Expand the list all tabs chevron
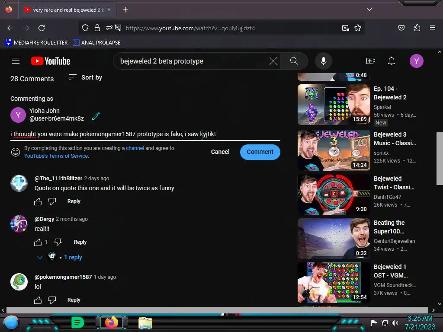The width and height of the screenshot is (443, 332). [x=369, y=10]
